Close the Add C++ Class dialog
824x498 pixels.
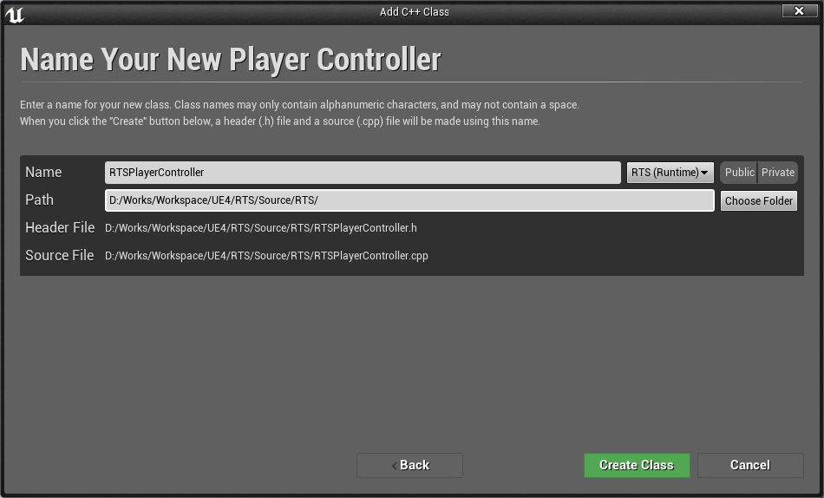800,10
